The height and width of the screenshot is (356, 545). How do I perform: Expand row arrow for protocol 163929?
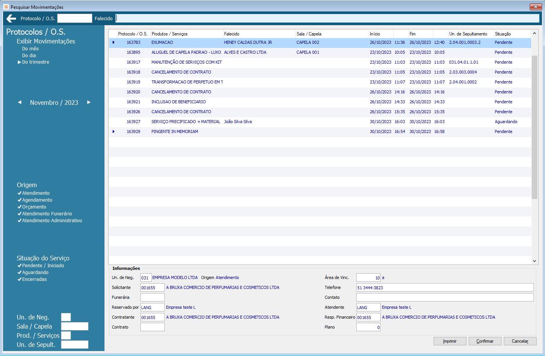coord(113,131)
